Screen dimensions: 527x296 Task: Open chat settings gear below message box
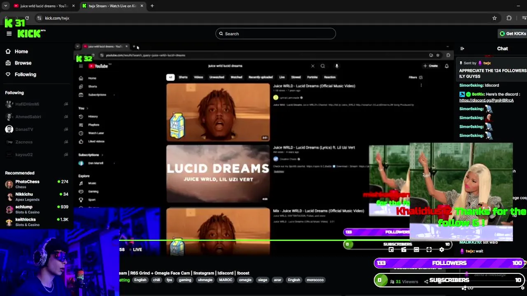pos(522,288)
